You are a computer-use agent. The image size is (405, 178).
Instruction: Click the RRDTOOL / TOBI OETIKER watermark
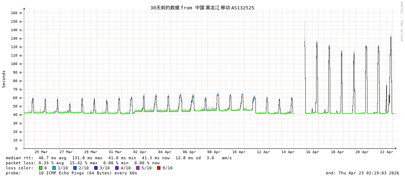pyautogui.click(x=401, y=22)
